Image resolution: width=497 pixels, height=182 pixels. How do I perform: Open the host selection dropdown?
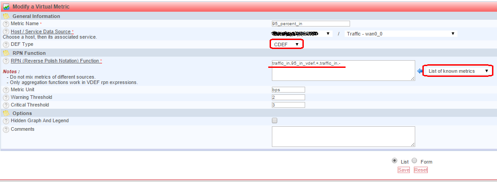302,34
